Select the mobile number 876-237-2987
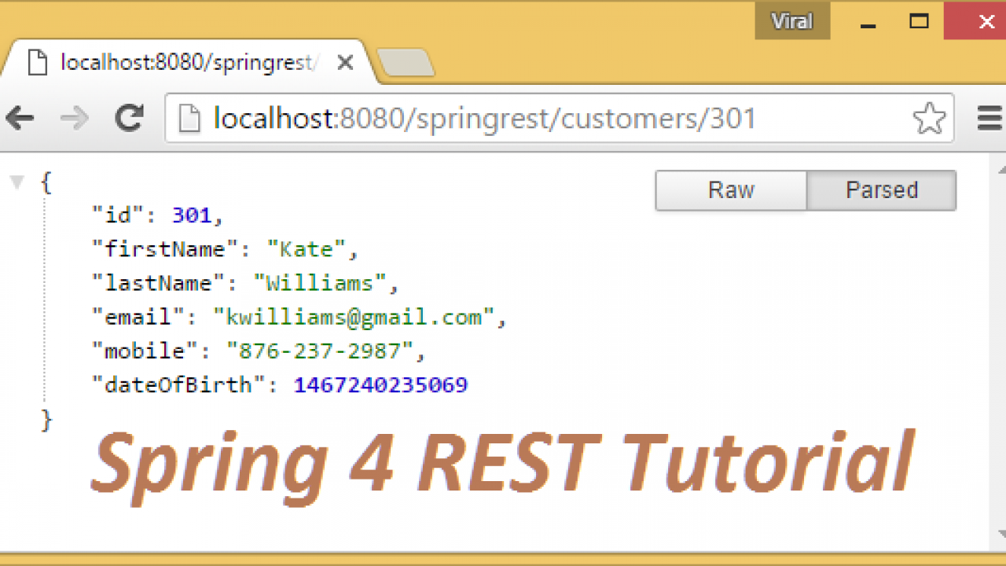The height and width of the screenshot is (566, 1006). (320, 351)
